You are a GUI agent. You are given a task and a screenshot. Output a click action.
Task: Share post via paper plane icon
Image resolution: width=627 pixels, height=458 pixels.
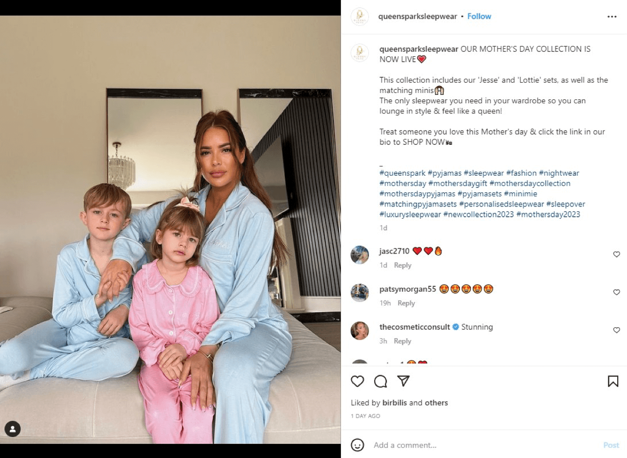[403, 381]
